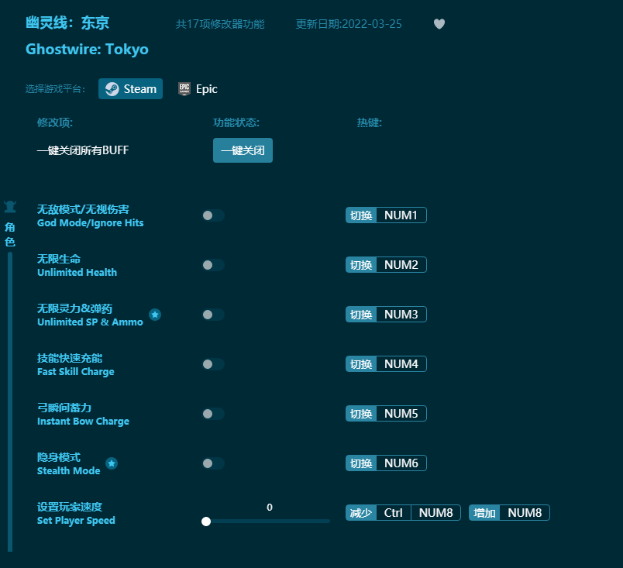The width and height of the screenshot is (623, 568).
Task: Click the Ghostwire: Tokyo title text
Action: (87, 50)
